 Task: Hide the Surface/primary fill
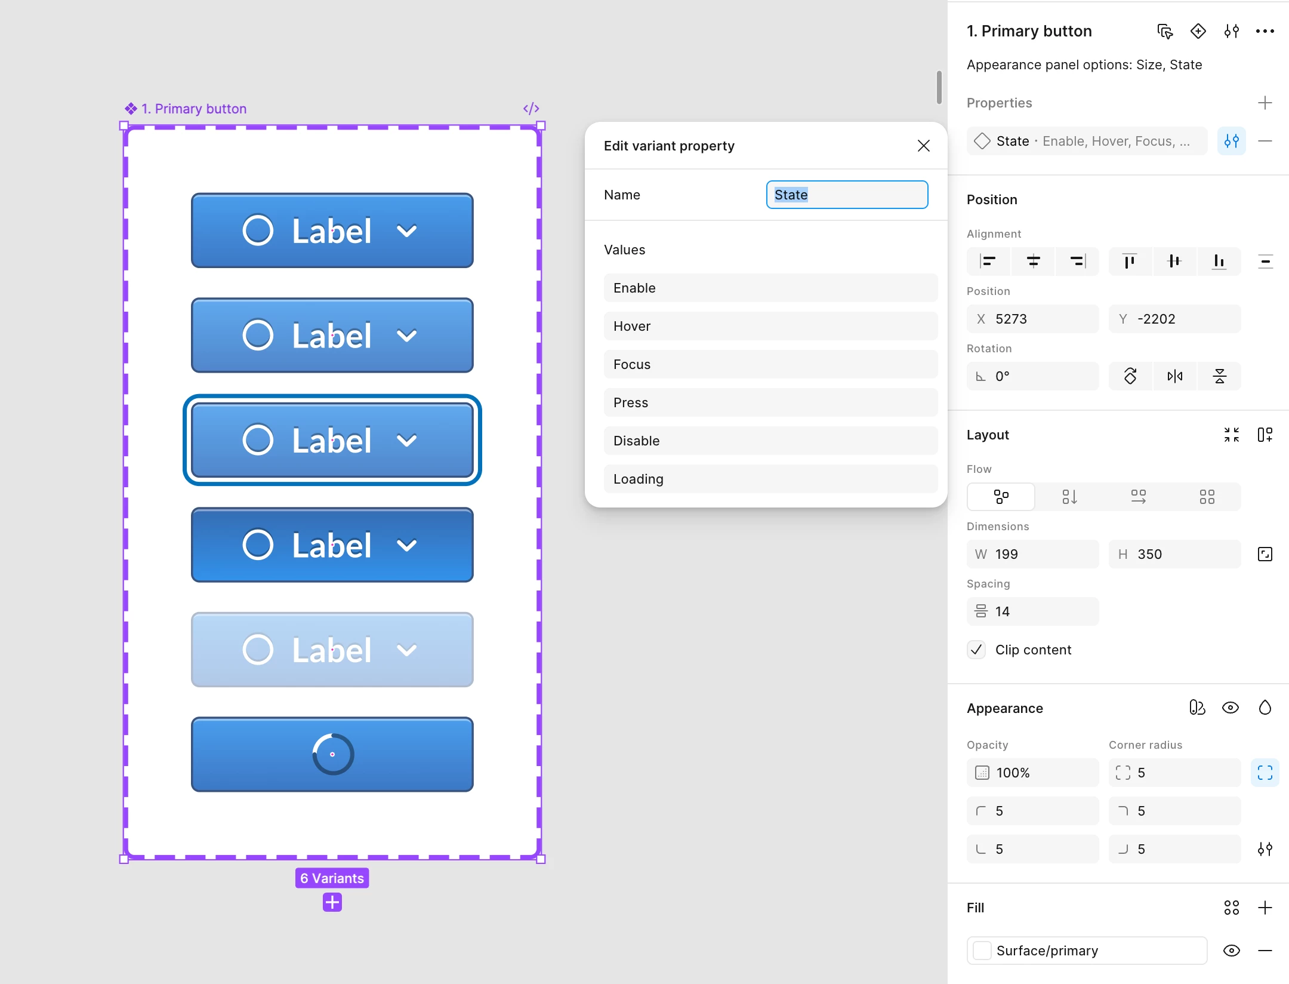[1231, 951]
